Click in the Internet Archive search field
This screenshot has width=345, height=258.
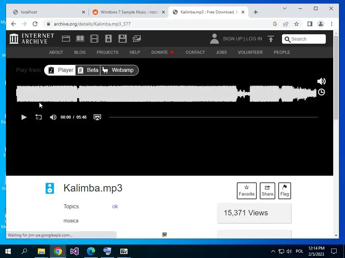304,39
